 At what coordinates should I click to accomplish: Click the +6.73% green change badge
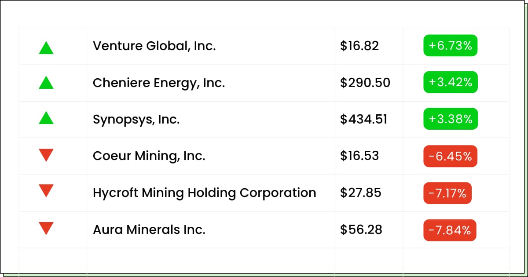(x=450, y=46)
